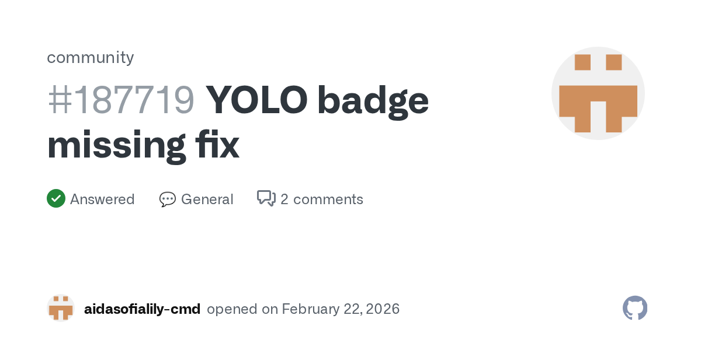The height and width of the screenshot is (350, 701).
Task: Click the green Answered checkmark icon
Action: click(56, 199)
